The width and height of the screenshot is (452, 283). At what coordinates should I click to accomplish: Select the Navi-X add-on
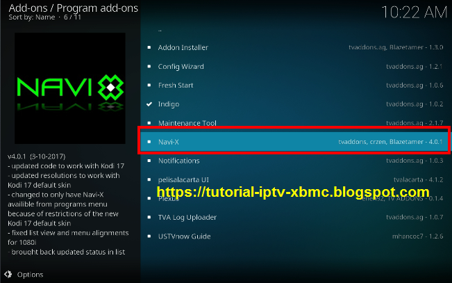(294, 142)
